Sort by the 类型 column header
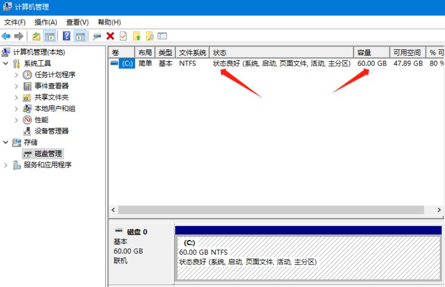445x287 pixels. point(166,53)
